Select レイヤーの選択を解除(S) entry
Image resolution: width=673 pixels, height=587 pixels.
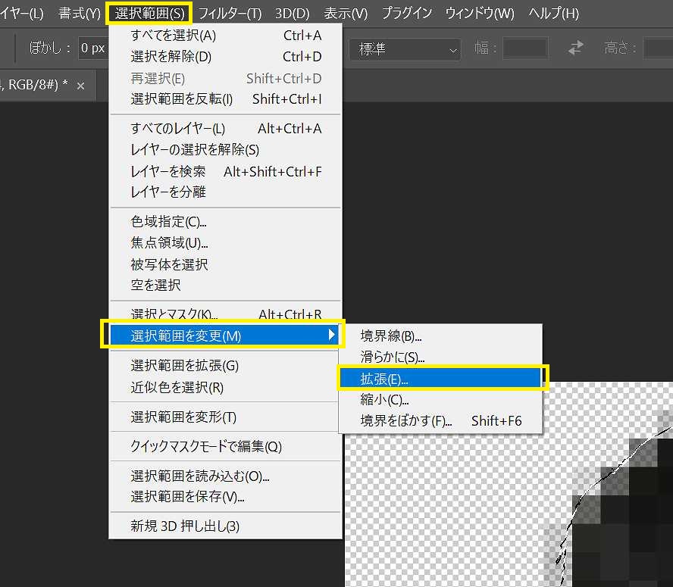(x=226, y=150)
